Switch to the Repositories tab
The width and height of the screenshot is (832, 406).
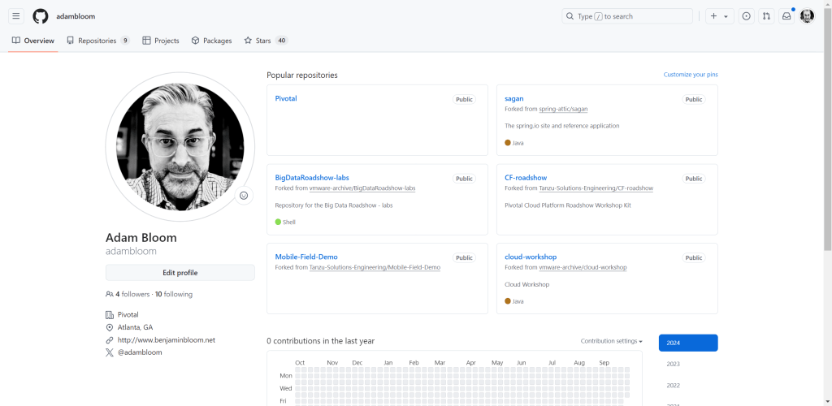pyautogui.click(x=97, y=41)
